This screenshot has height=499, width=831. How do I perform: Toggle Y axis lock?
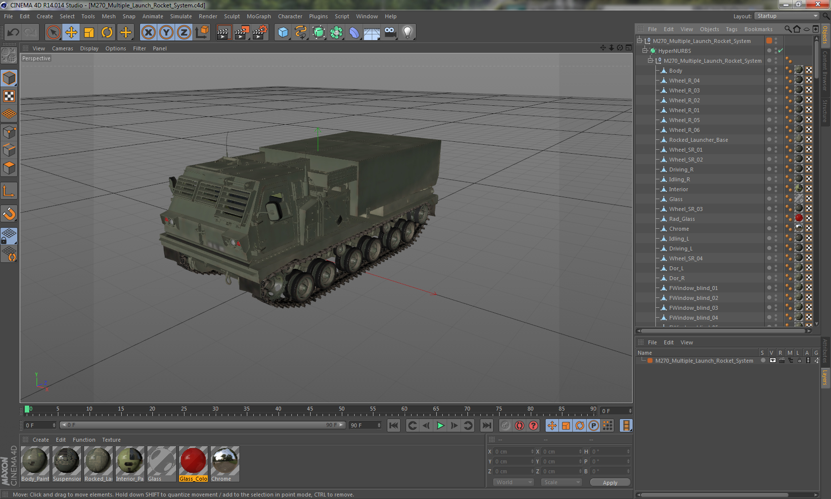(166, 33)
